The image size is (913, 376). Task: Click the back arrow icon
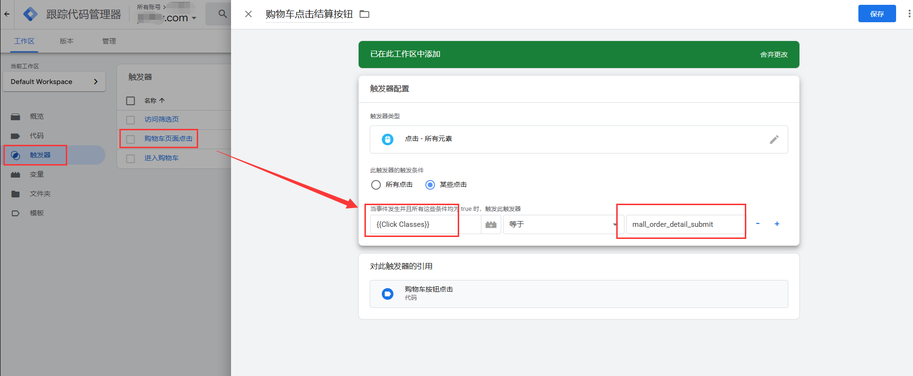(x=7, y=14)
